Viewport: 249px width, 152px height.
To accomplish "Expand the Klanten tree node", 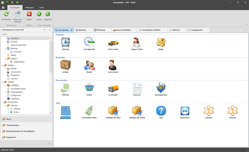I will pyautogui.click(x=5, y=69).
